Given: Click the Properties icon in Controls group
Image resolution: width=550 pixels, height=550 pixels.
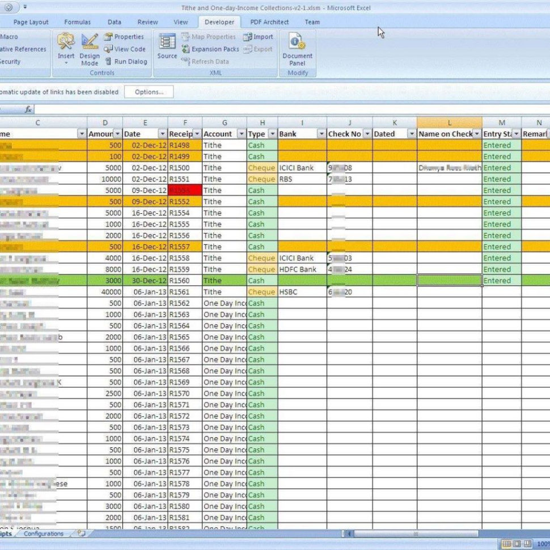Looking at the screenshot, I should [x=124, y=36].
